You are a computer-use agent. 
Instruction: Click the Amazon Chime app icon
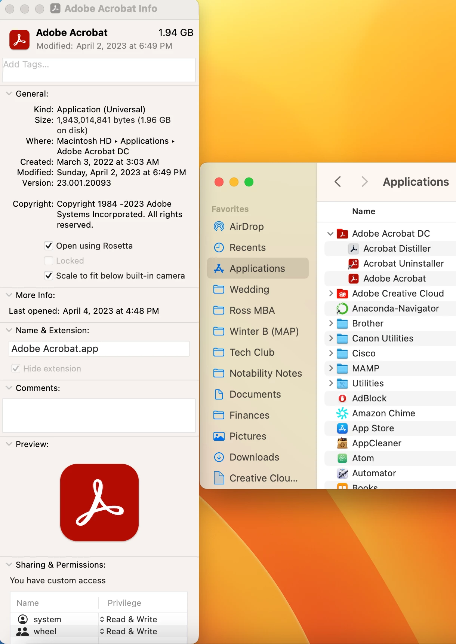342,413
